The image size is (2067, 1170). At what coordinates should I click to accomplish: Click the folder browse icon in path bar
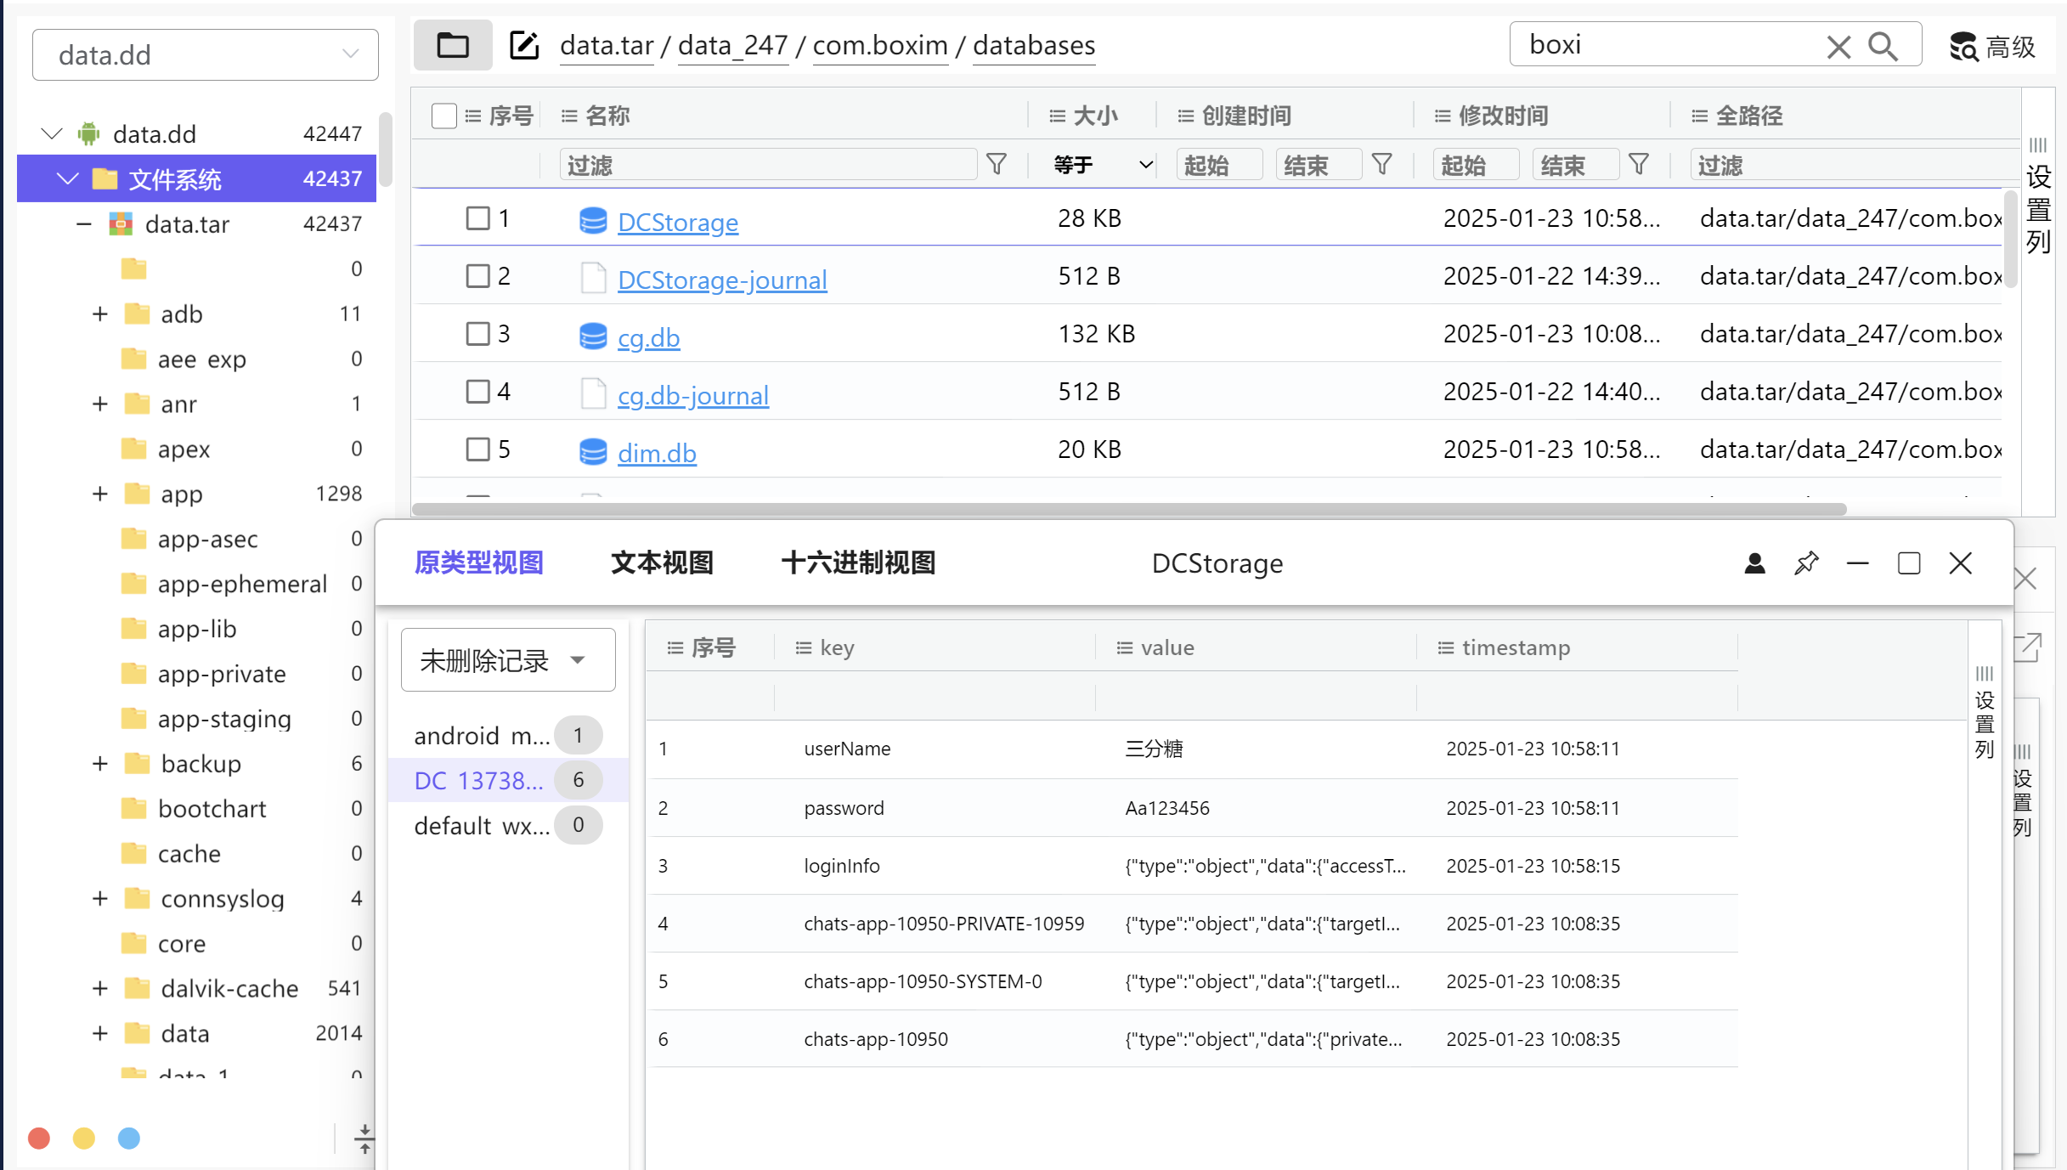tap(452, 45)
